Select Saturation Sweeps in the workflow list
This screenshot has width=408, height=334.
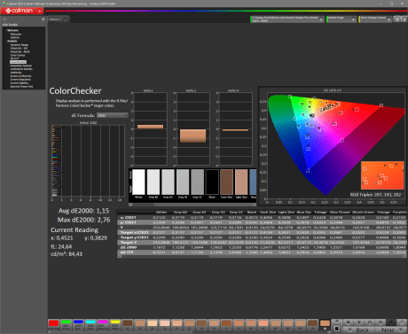[x=21, y=66]
